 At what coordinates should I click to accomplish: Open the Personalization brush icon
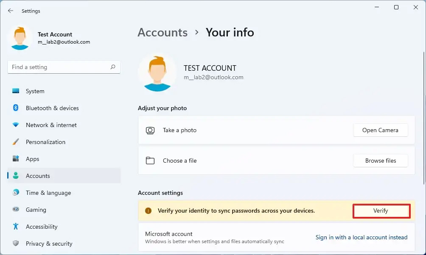tap(15, 142)
